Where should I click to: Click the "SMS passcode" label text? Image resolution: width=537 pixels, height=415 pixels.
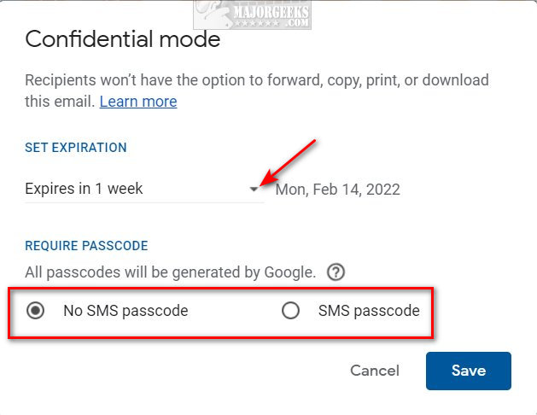pyautogui.click(x=369, y=311)
